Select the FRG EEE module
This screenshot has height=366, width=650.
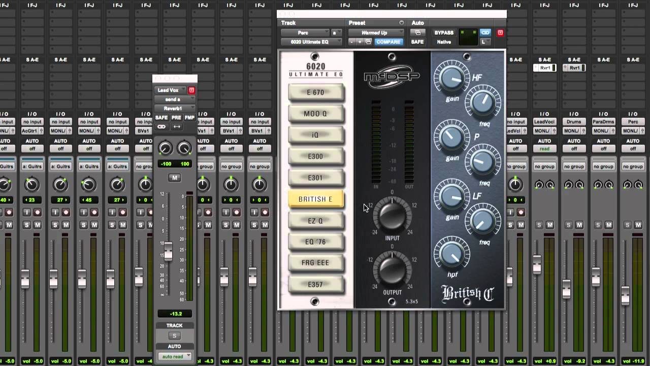pos(315,263)
